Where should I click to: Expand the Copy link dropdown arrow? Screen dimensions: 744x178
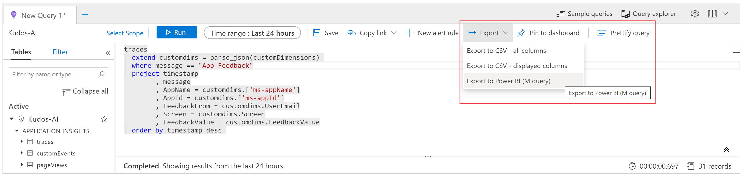click(393, 33)
